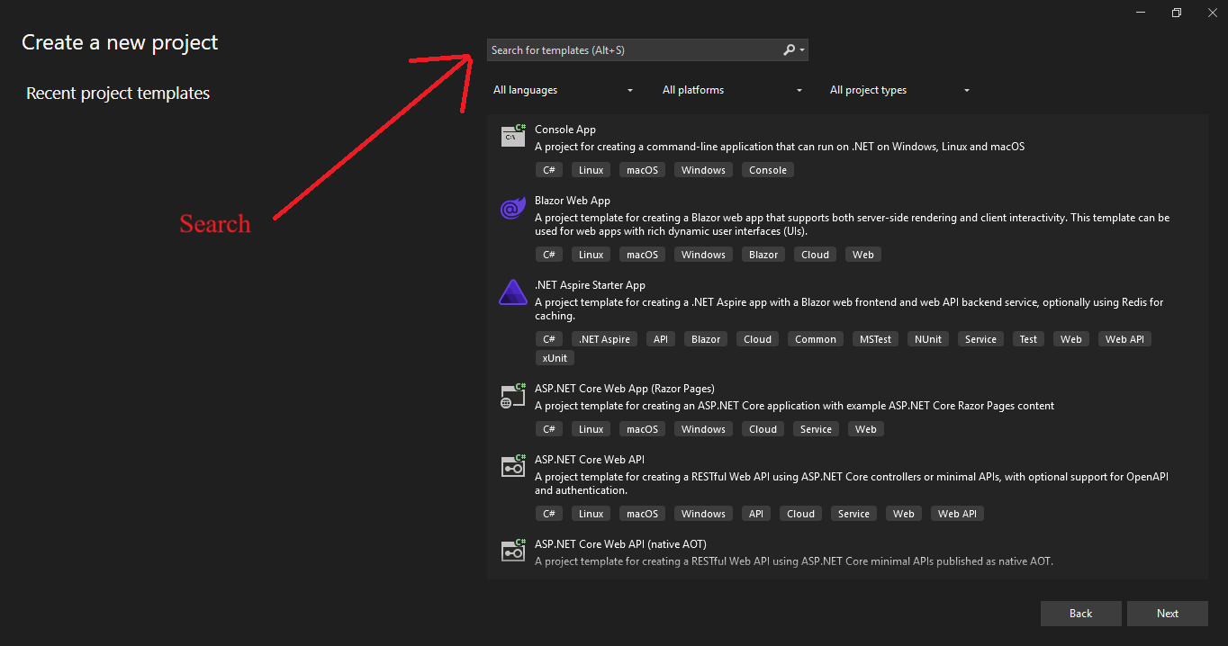
Task: Select ASP.NET Core Web App (Razor Pages) title
Action: point(624,389)
